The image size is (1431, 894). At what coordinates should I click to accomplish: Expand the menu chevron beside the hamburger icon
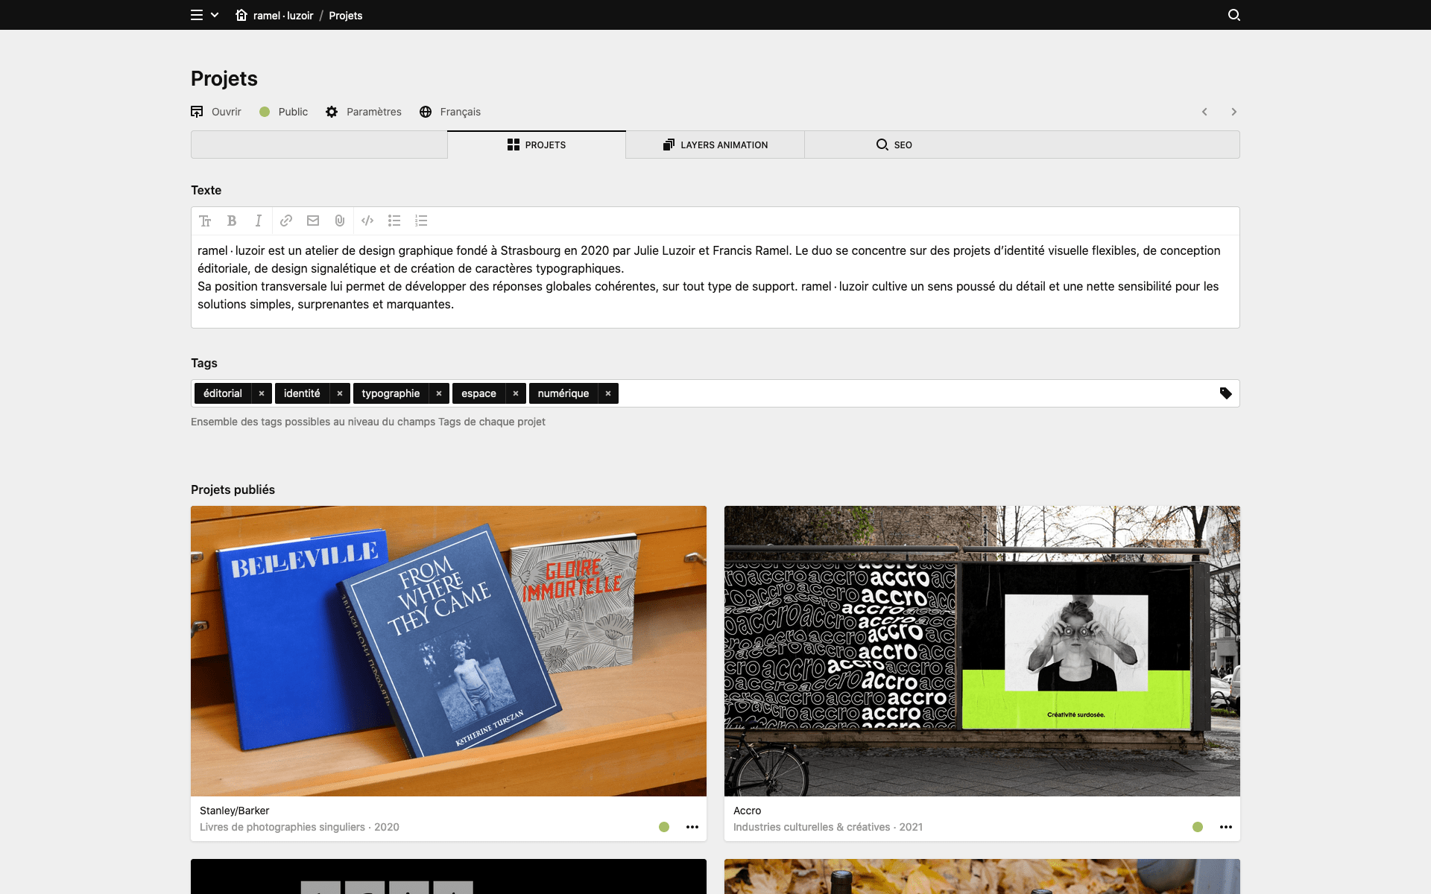215,15
